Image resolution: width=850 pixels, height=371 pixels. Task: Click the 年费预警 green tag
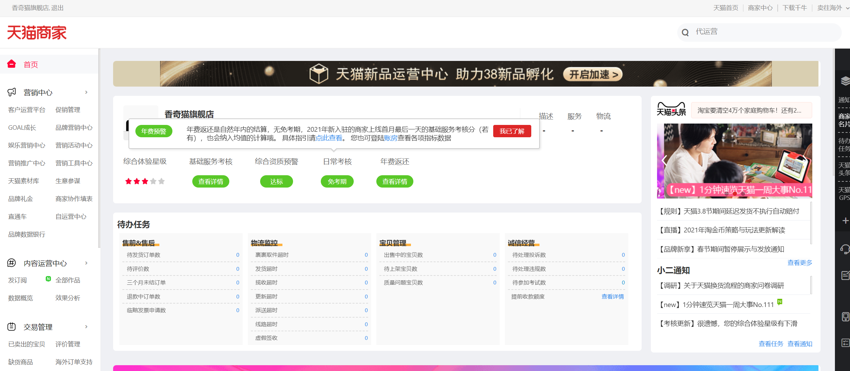click(x=154, y=131)
